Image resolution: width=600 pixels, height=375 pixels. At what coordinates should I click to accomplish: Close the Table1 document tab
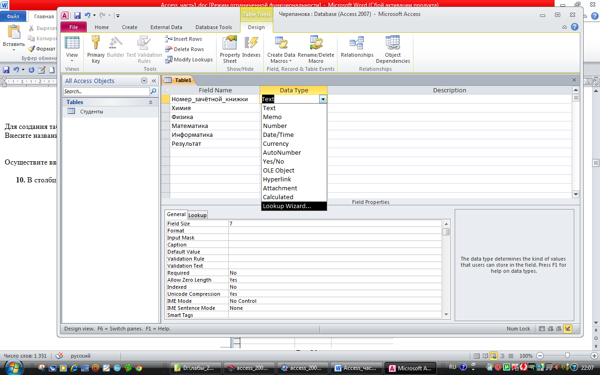coord(574,80)
